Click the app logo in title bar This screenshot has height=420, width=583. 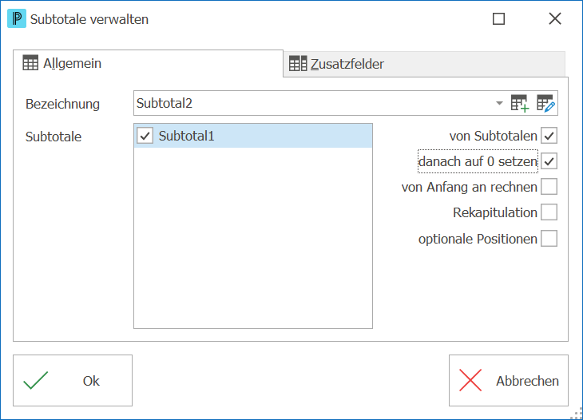pos(17,18)
